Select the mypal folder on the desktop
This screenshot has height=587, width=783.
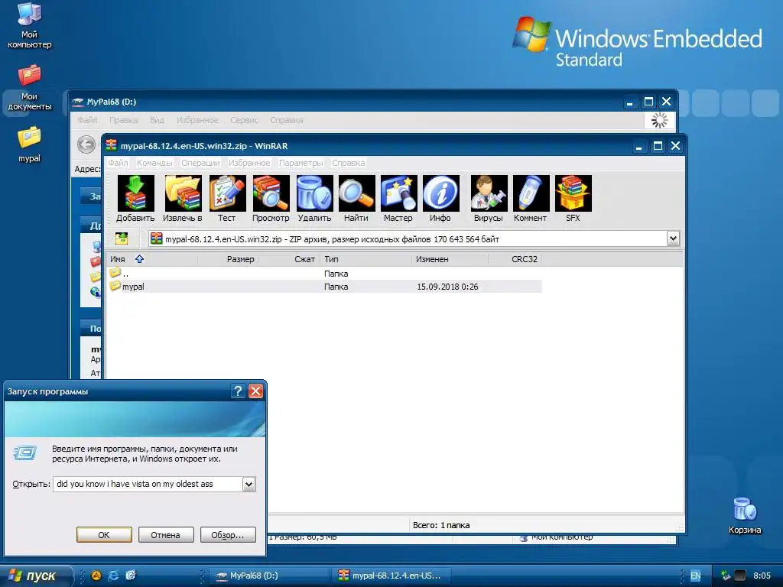pyautogui.click(x=30, y=144)
